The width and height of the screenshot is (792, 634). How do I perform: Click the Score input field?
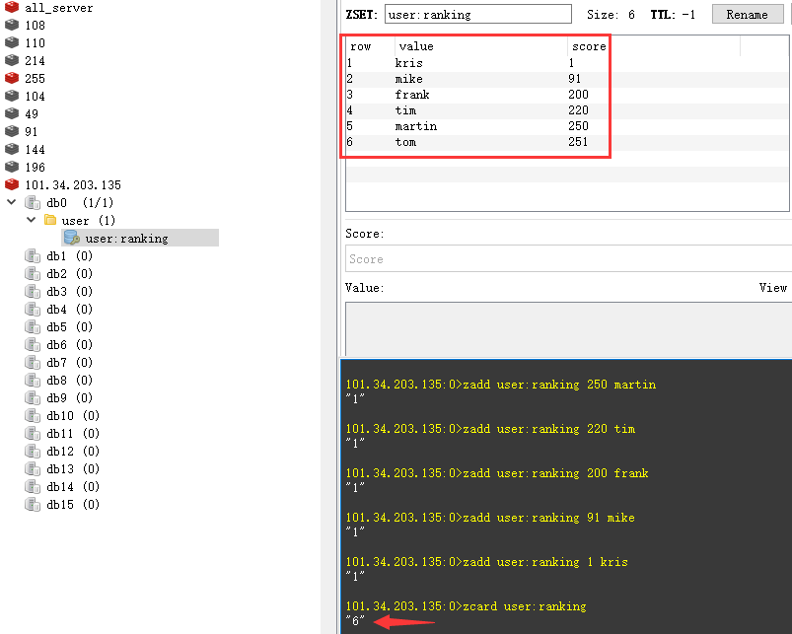pyautogui.click(x=567, y=259)
